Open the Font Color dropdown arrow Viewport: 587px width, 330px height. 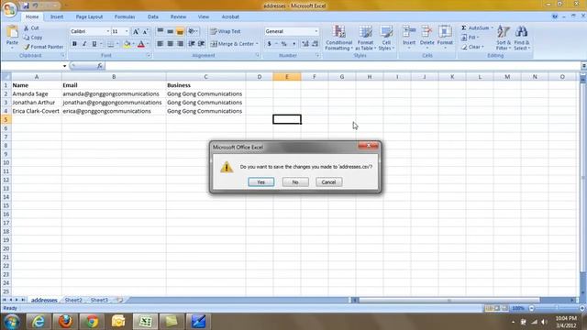pos(148,44)
